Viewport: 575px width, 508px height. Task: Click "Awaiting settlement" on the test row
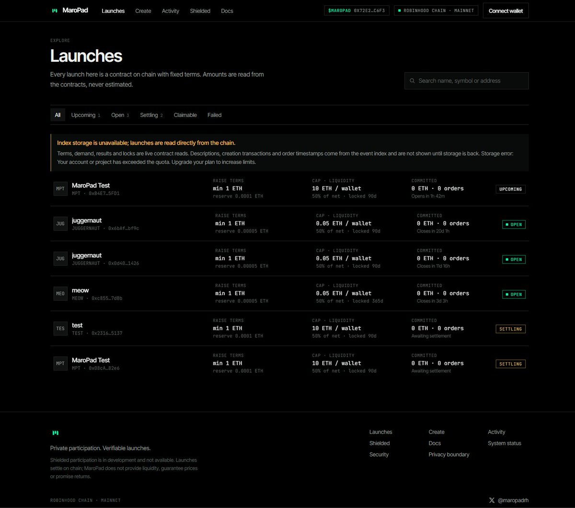coord(431,336)
